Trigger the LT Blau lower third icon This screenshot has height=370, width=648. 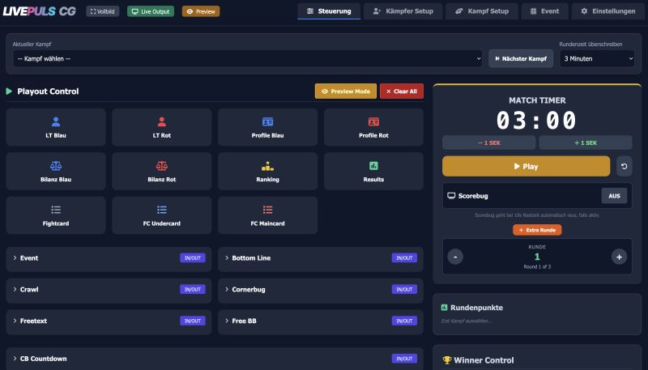point(56,121)
